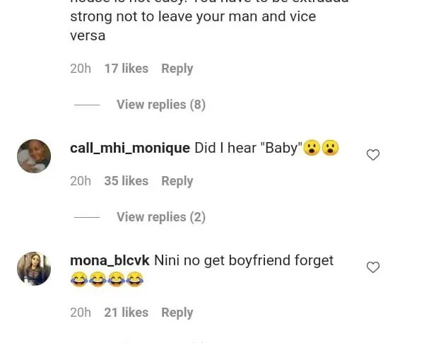Screen dimensions: 424x343
Task: Click the "Did I hear Baby" comment text
Action: point(247,149)
